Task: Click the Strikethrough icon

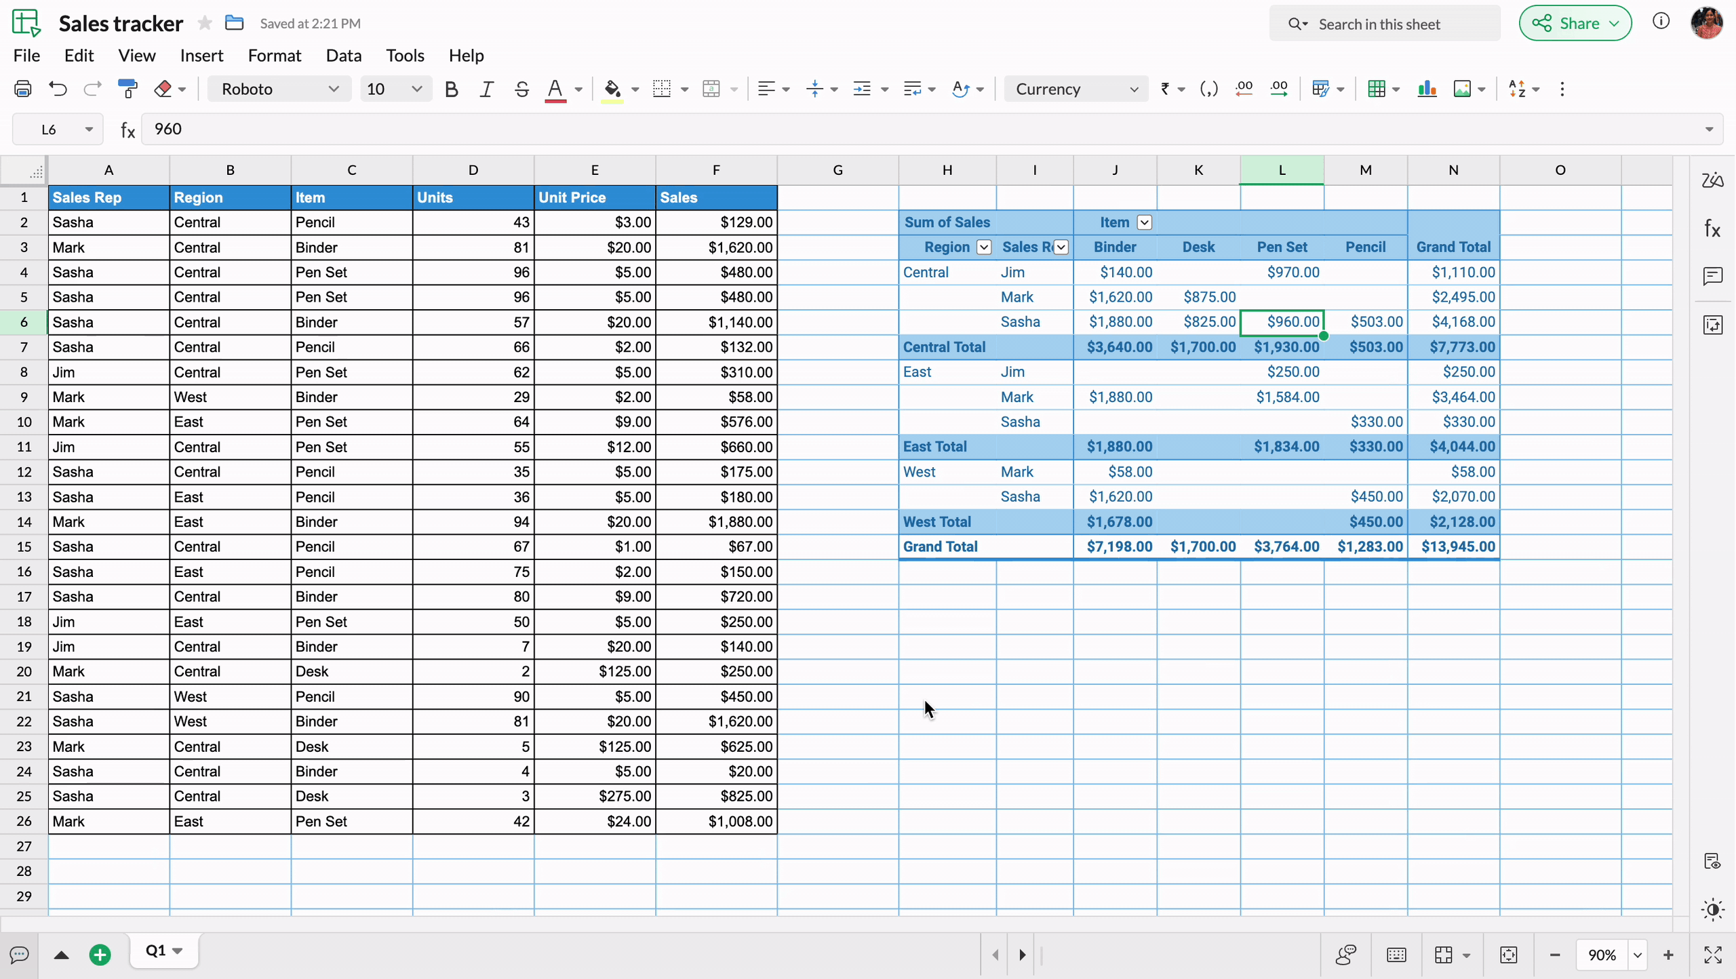Action: (521, 89)
